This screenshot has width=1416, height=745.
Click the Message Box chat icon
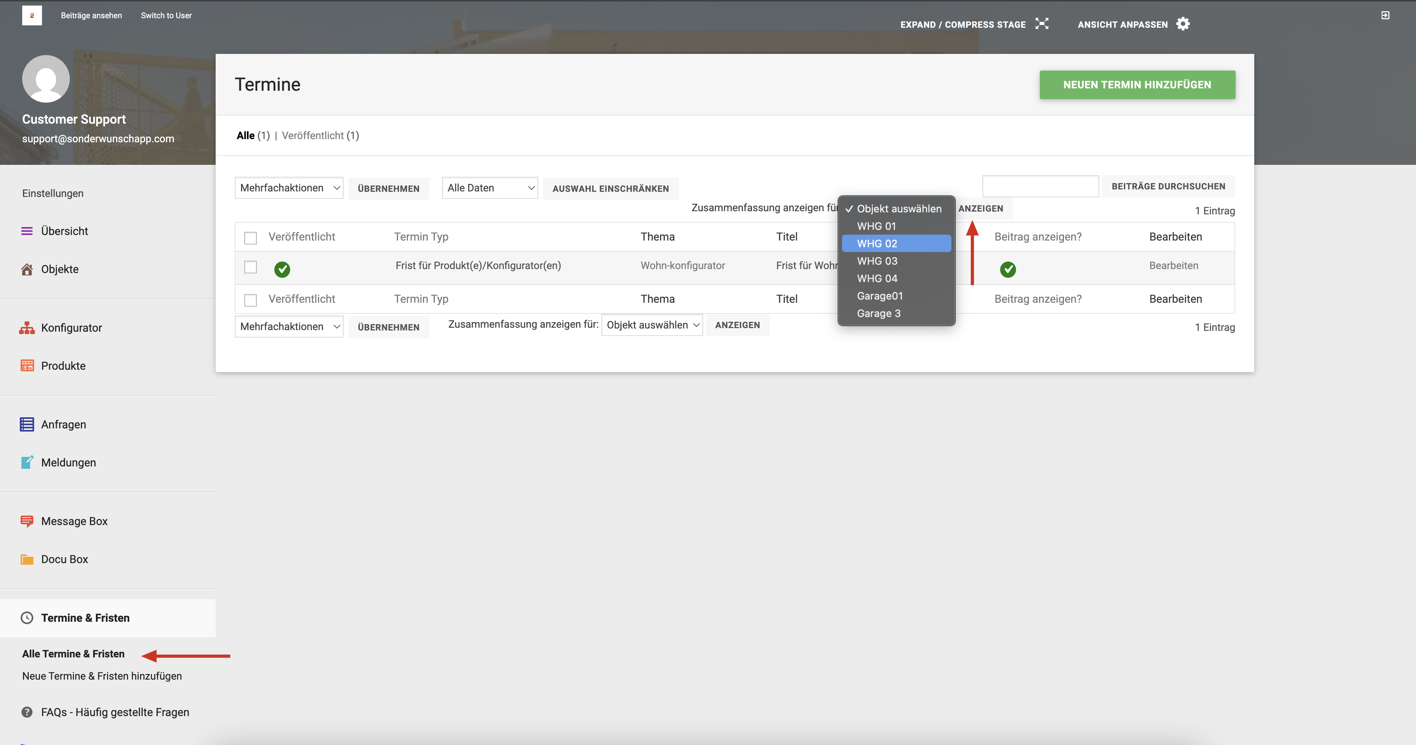tap(27, 521)
